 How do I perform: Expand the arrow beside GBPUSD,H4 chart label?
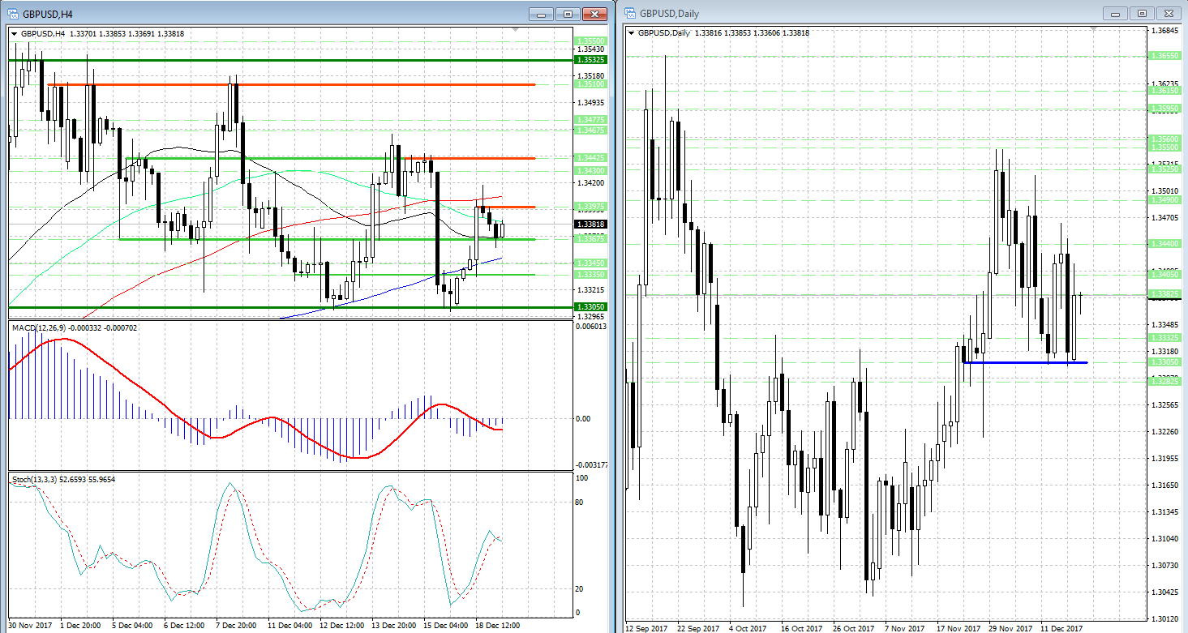tap(15, 33)
